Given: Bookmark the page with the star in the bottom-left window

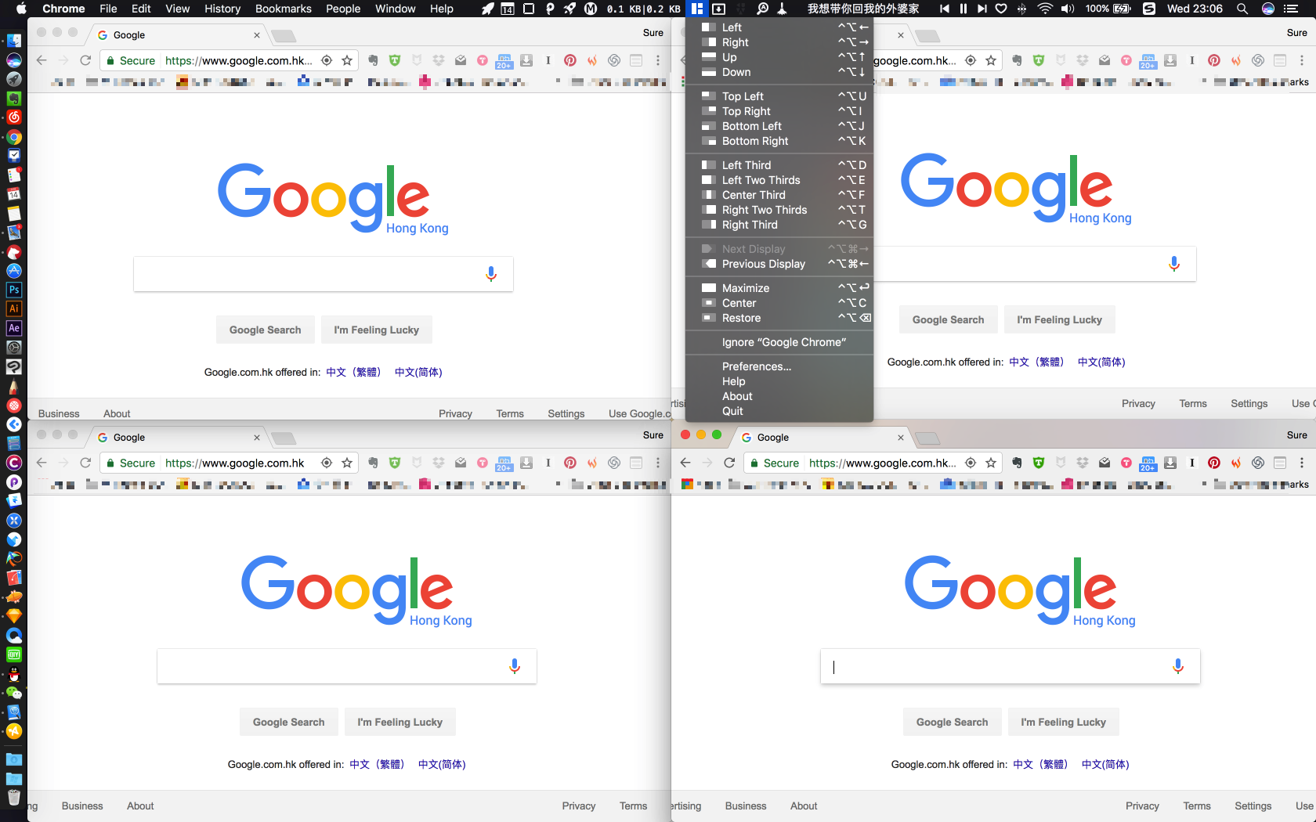Looking at the screenshot, I should (x=347, y=463).
